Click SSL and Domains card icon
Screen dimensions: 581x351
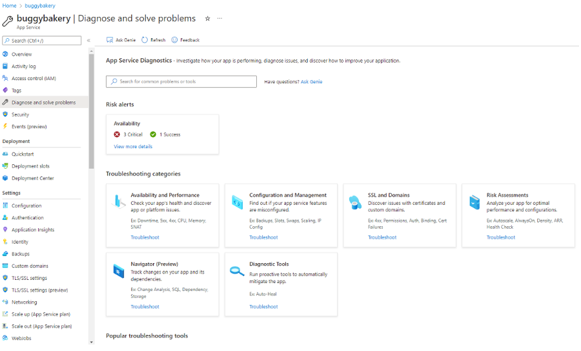pyautogui.click(x=355, y=202)
